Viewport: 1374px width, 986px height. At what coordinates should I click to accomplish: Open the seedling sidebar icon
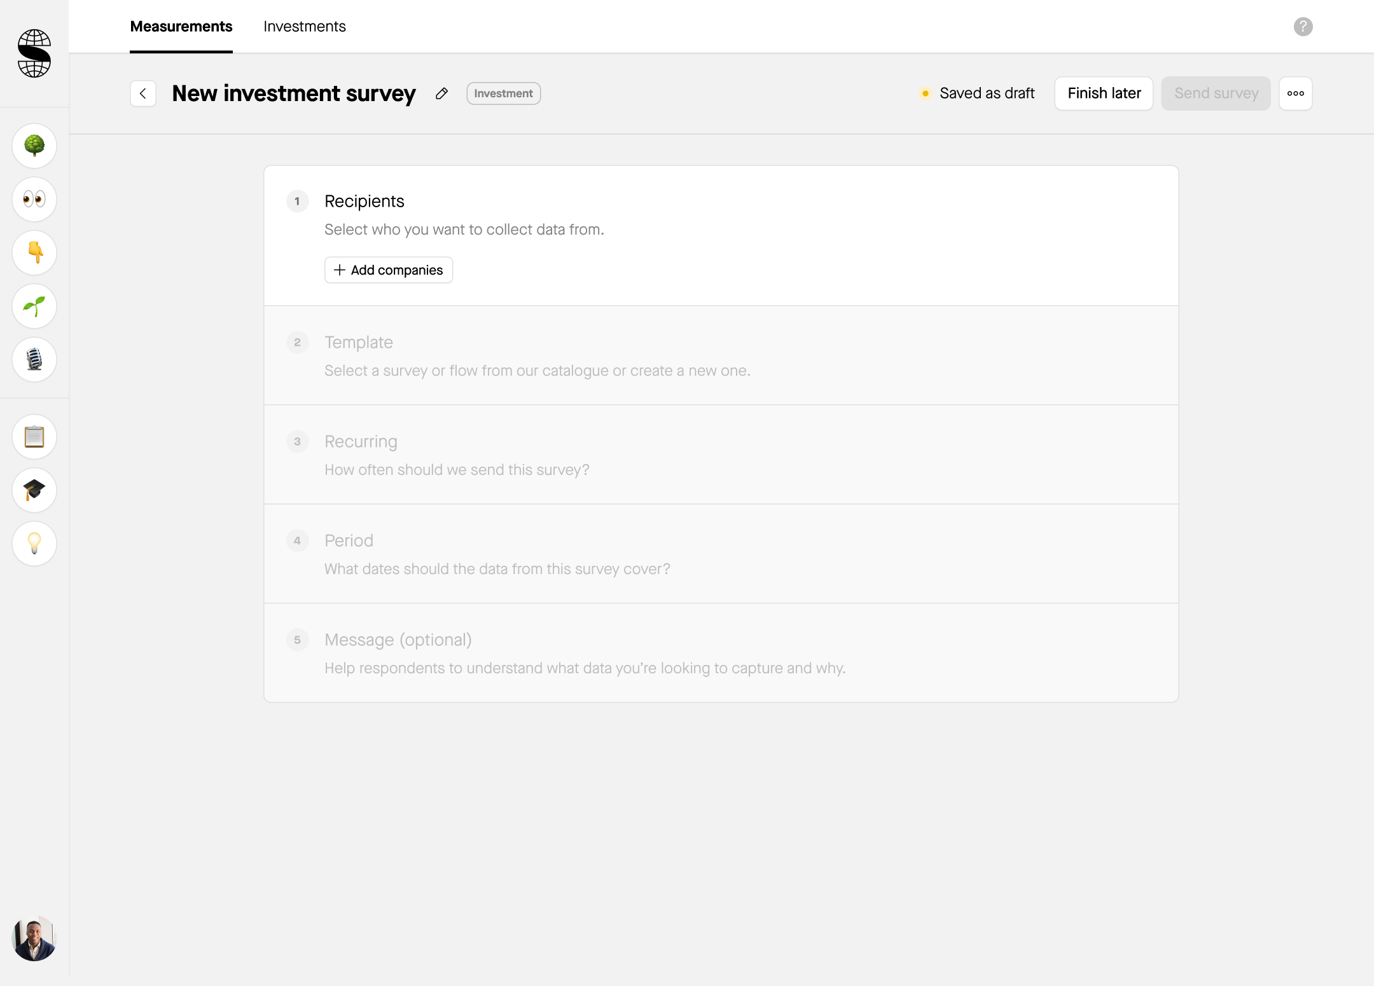tap(34, 306)
